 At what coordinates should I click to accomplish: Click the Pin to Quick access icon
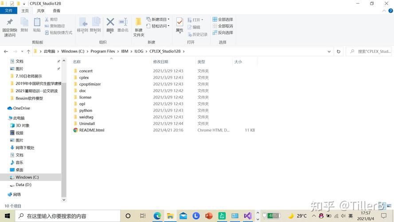click(x=10, y=22)
